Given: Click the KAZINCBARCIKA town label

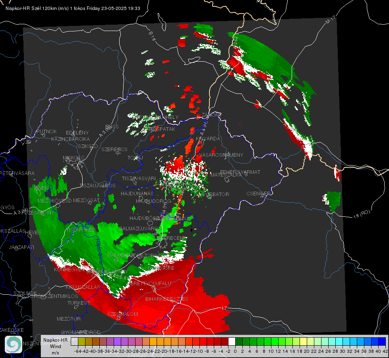Looking at the screenshot, I should click(x=70, y=139).
